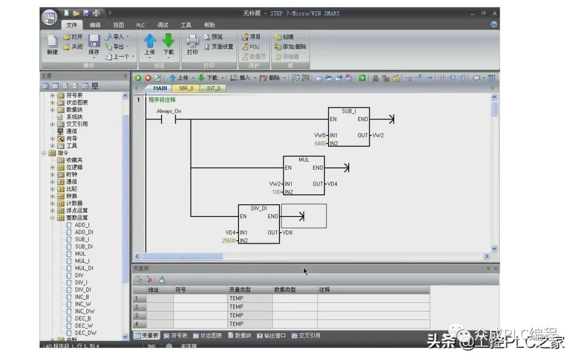Click the 6400 IN2 value of SUB_I
The width and height of the screenshot is (576, 360).
pyautogui.click(x=320, y=143)
